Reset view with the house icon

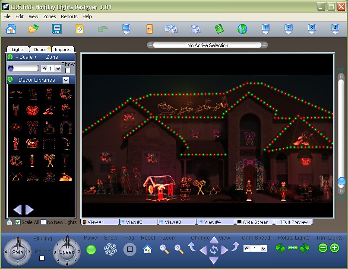click(148, 249)
